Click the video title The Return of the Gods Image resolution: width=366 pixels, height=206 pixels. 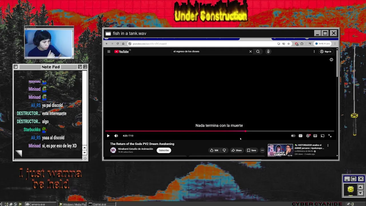click(x=142, y=144)
